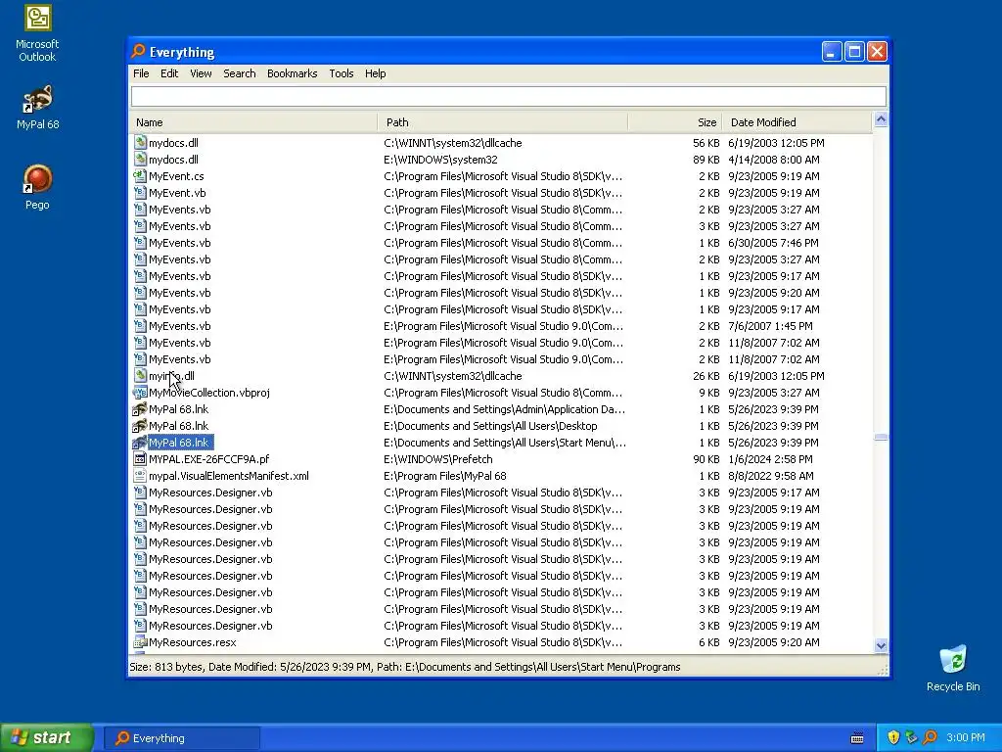Viewport: 1002px width, 752px height.
Task: Click the 6 KB size cell
Action: click(x=709, y=642)
